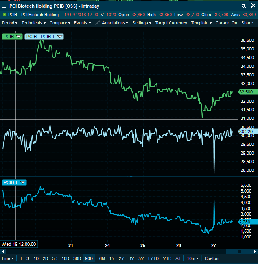Click the scroll left arrow
Viewport: 258px width, 264px height.
click(x=3, y=252)
